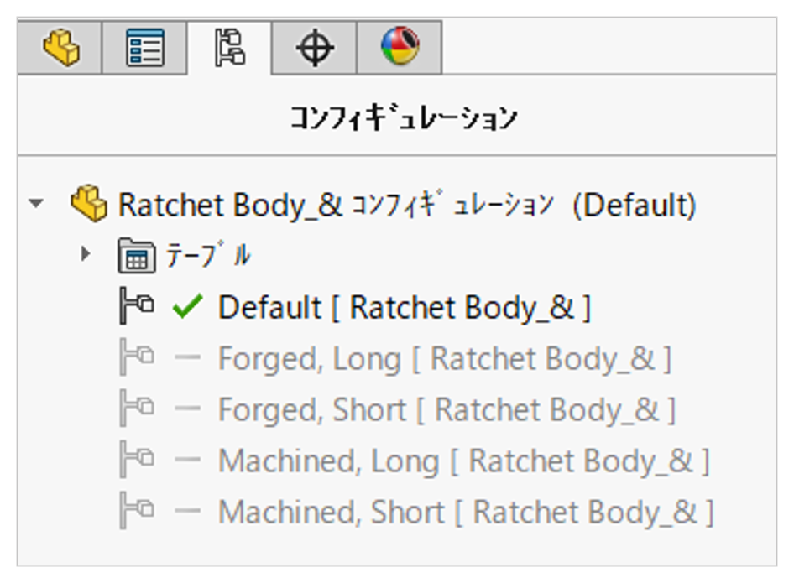Select Forged, Short configuration
This screenshot has width=794, height=583.
click(447, 410)
